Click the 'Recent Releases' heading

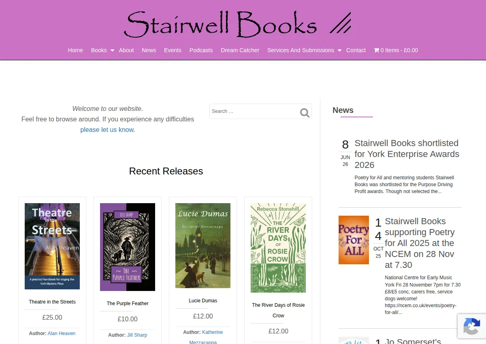(x=166, y=171)
